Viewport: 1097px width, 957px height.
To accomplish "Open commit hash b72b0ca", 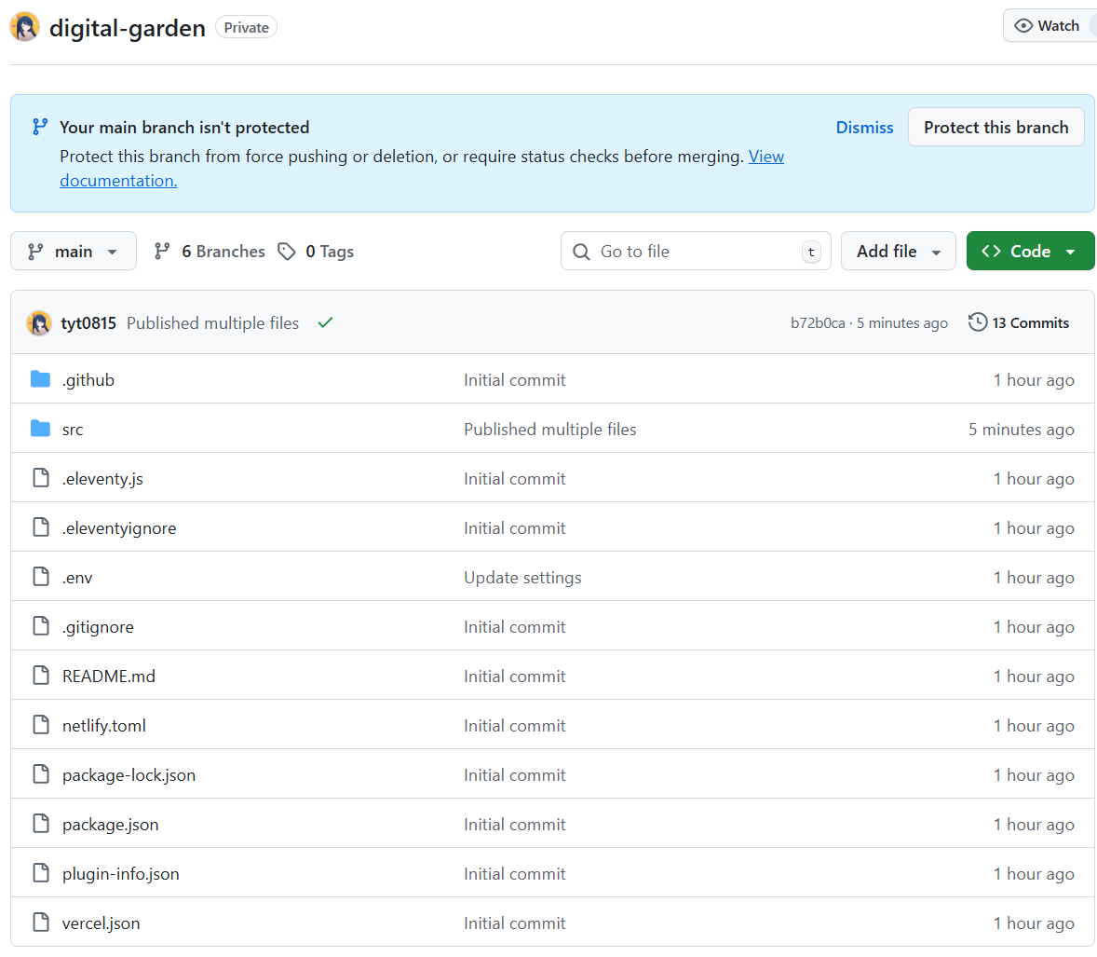I will click(x=818, y=323).
